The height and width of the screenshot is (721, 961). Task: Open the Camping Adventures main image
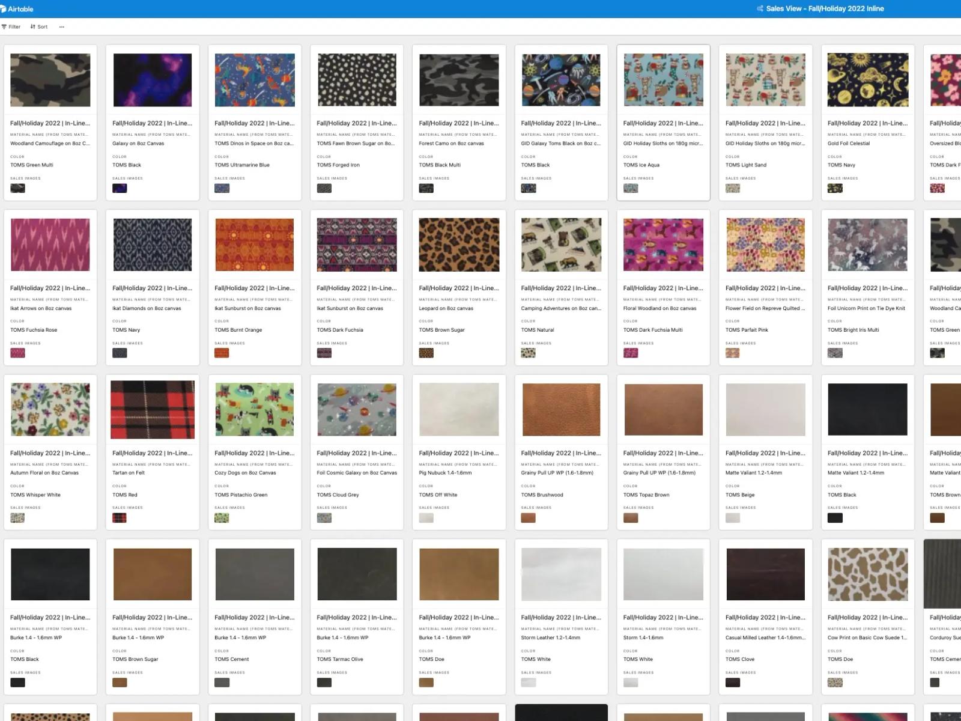click(561, 245)
